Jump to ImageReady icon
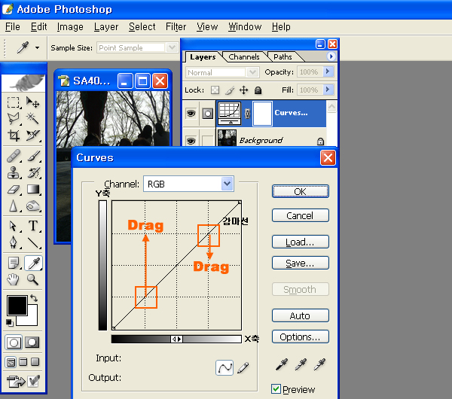This screenshot has width=452, height=399. [16, 382]
